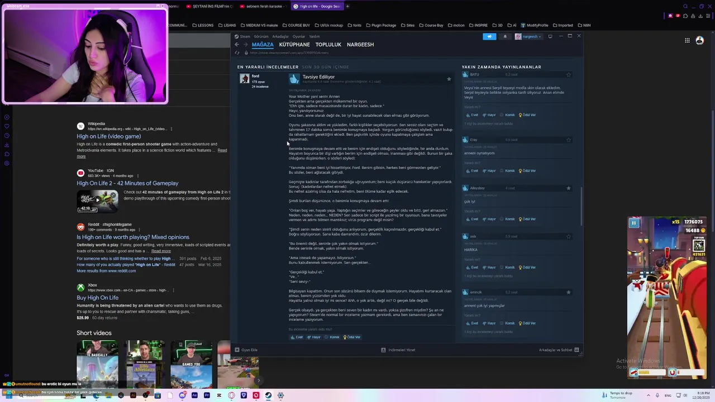Mark Eray's review as Komik

507,171
